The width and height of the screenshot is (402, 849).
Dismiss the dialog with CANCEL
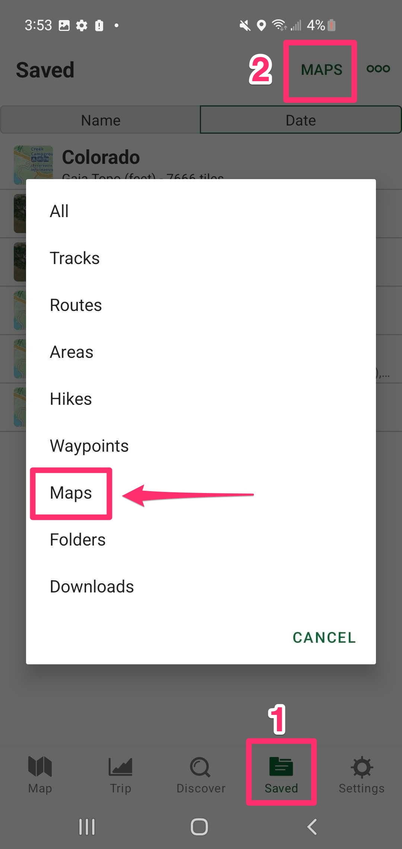click(324, 637)
